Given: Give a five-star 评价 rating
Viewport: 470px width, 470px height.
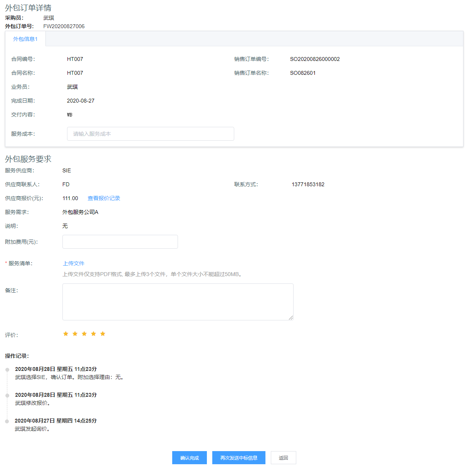Looking at the screenshot, I should (x=102, y=334).
